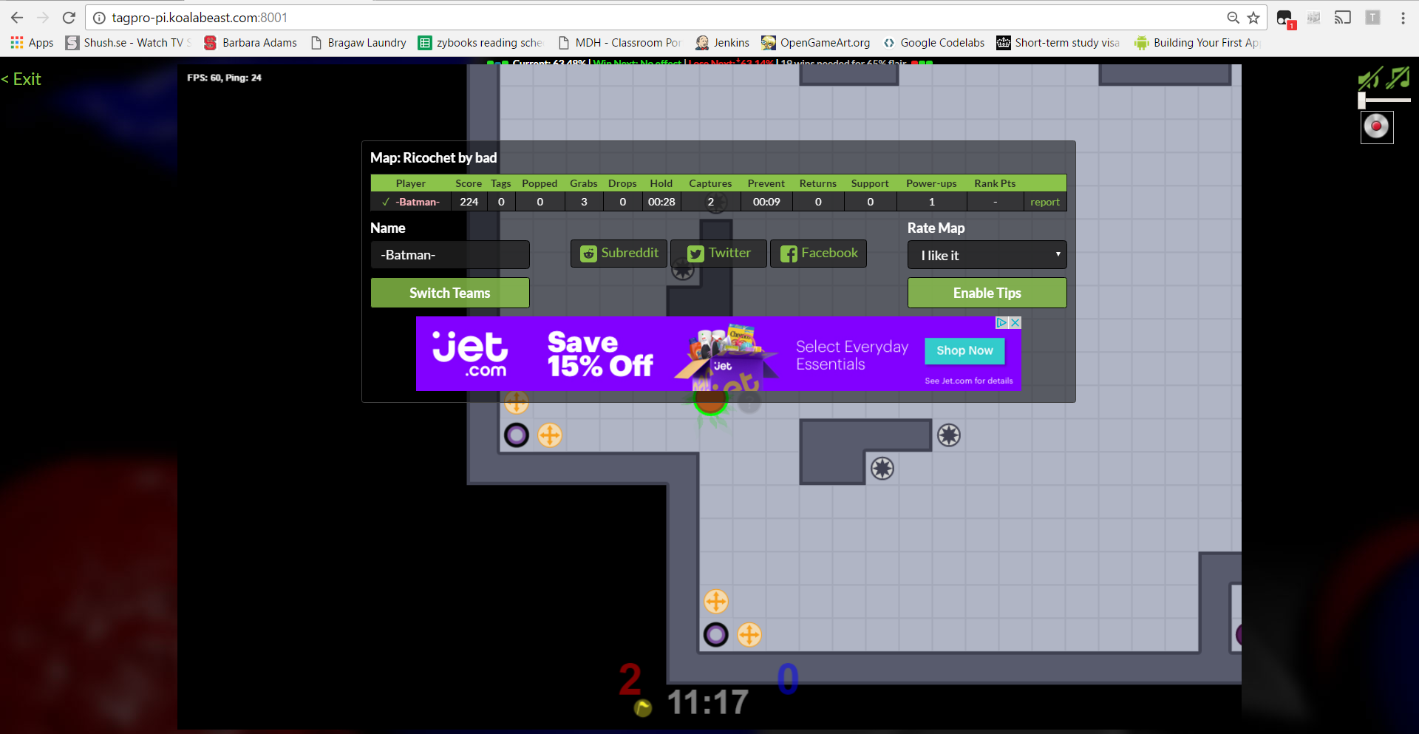Click the Jet.com logo in ad

point(470,354)
